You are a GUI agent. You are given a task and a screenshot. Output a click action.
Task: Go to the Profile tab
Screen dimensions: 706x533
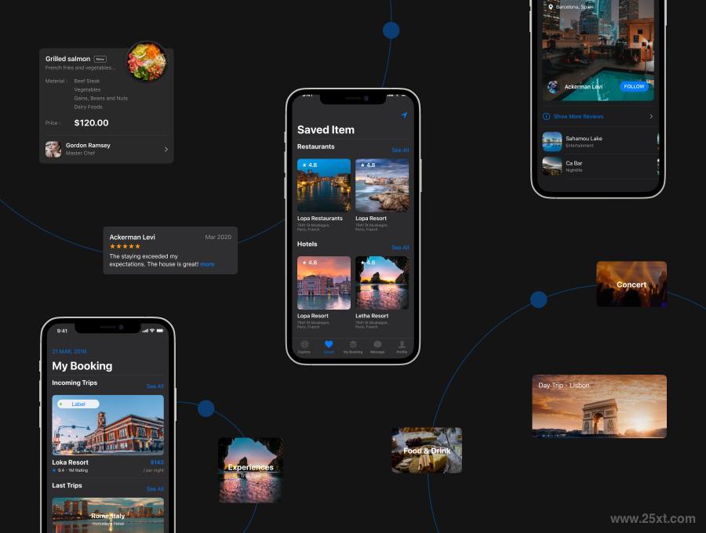[402, 346]
